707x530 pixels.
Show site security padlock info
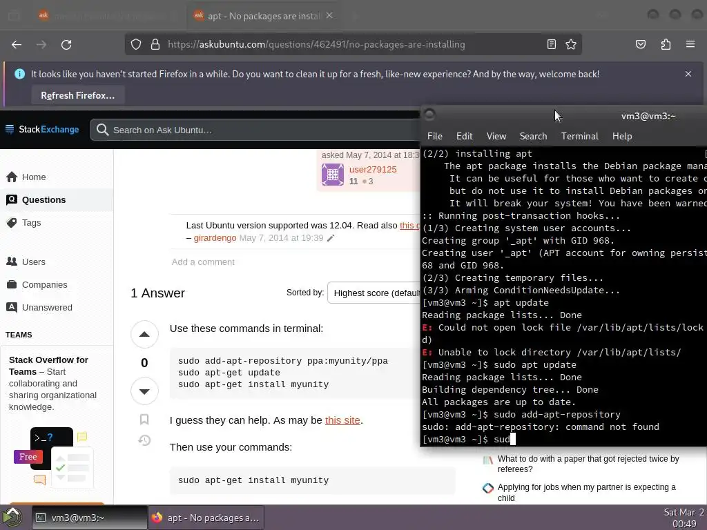point(155,44)
